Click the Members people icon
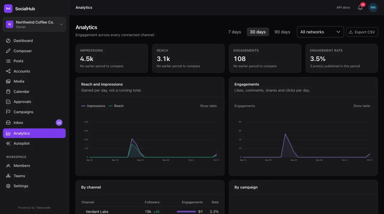Viewport: 384px width, 214px height. [x=8, y=166]
